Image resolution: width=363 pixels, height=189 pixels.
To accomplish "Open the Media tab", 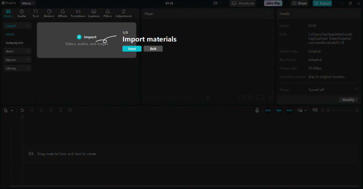I will [x=8, y=13].
